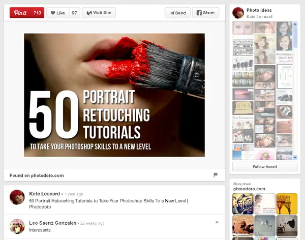Click the Leo Saenz Gonzales name link
Viewport: 305px width, 240px height.
[53, 223]
